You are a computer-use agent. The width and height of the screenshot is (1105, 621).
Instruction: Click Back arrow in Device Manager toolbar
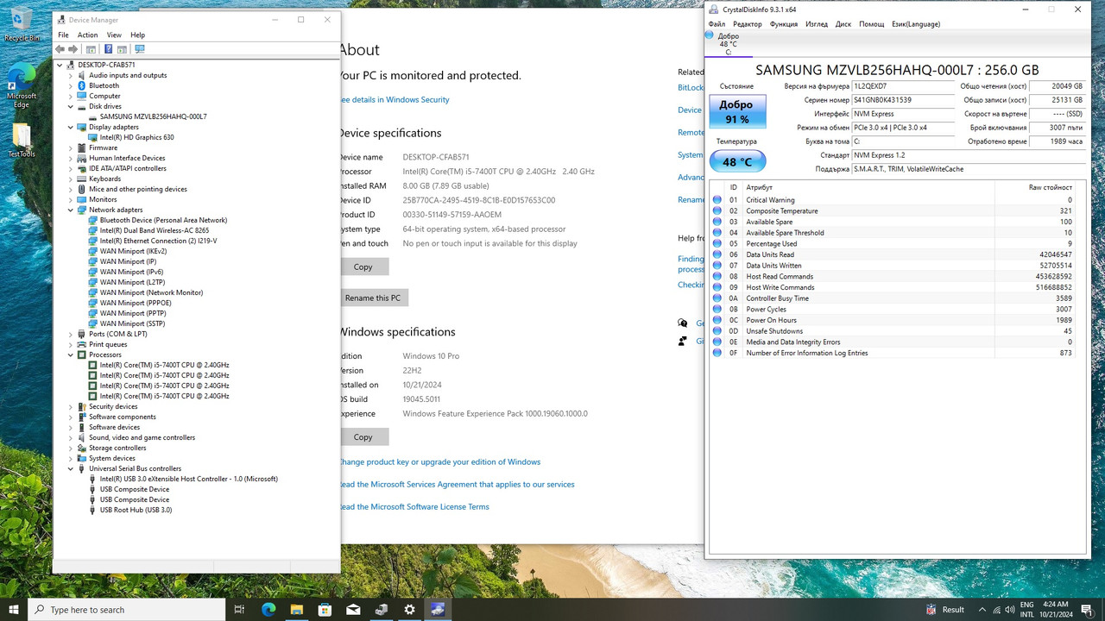[x=60, y=49]
